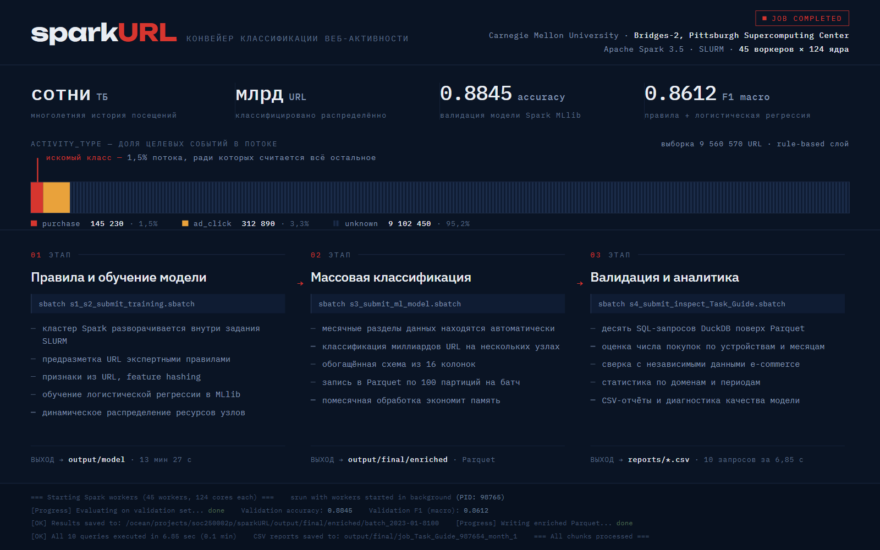Click the reports/*.csv output path
This screenshot has height=550, width=880.
658,459
